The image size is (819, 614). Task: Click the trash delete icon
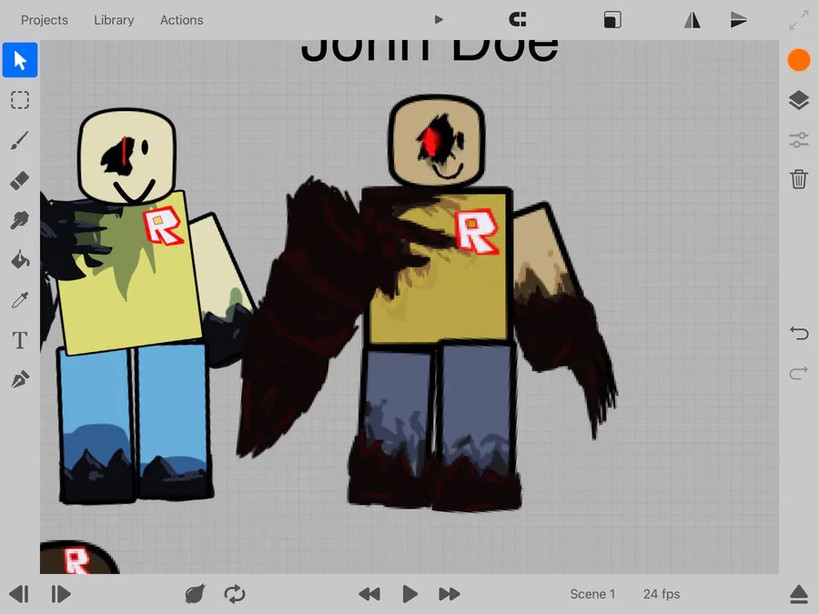[799, 179]
